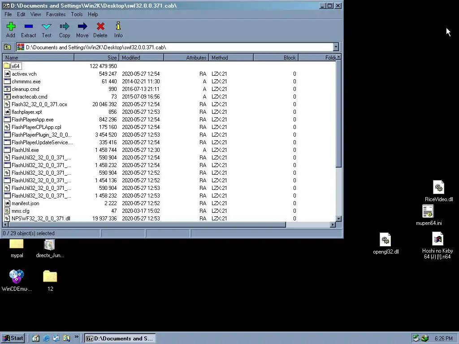Click the horizontal scrollbar left arrow
This screenshot has width=459, height=344.
coord(5,225)
